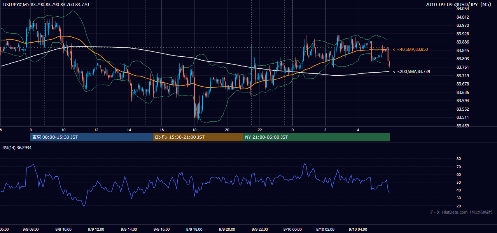Click price axis value 83.928
This screenshot has width=497, height=233.
[463, 34]
